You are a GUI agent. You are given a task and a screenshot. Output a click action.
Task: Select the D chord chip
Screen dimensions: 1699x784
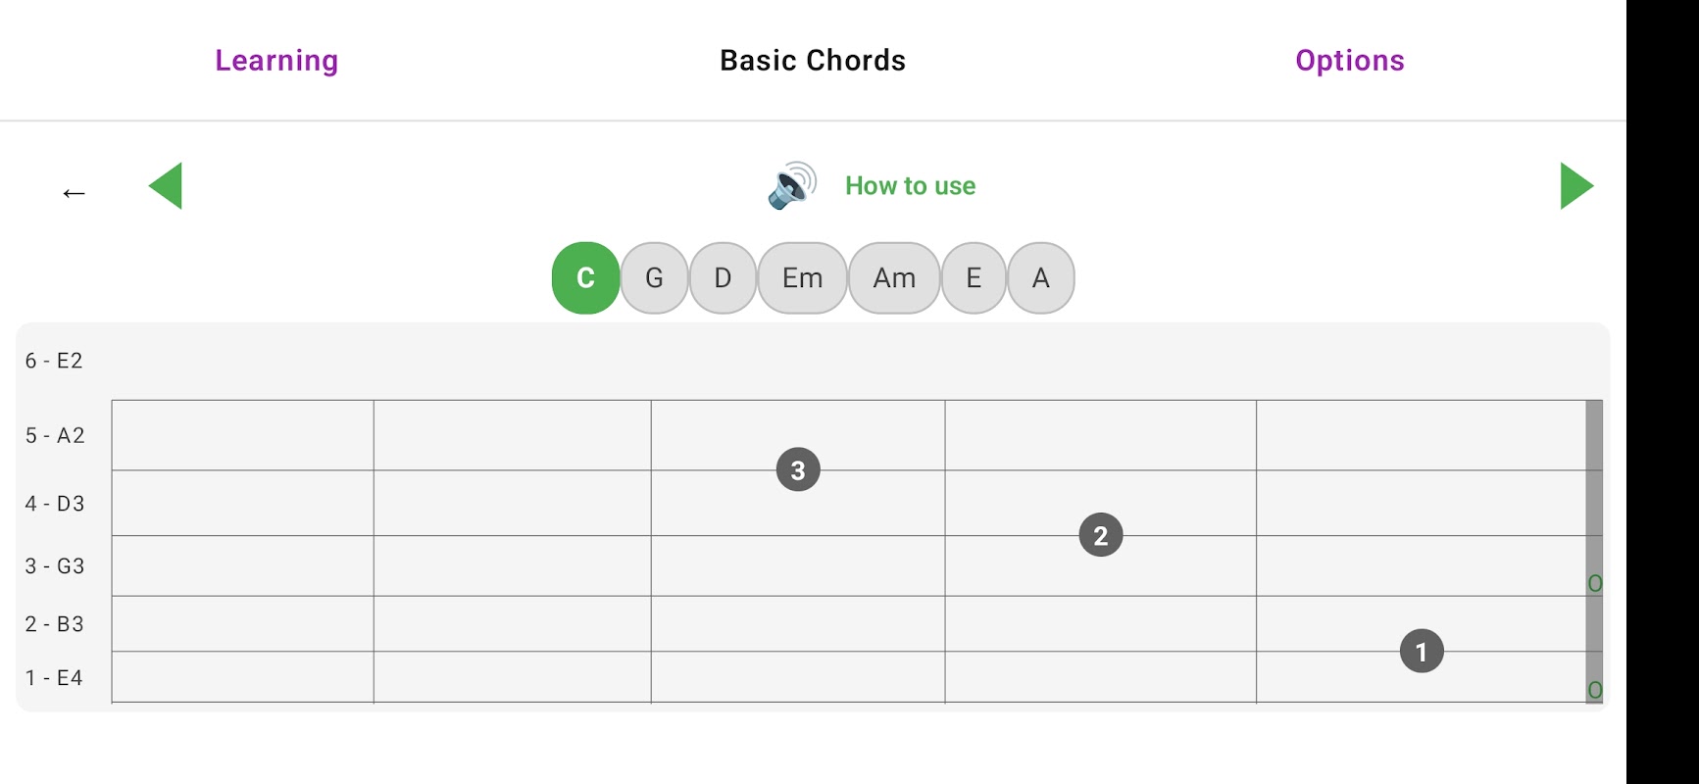click(723, 278)
